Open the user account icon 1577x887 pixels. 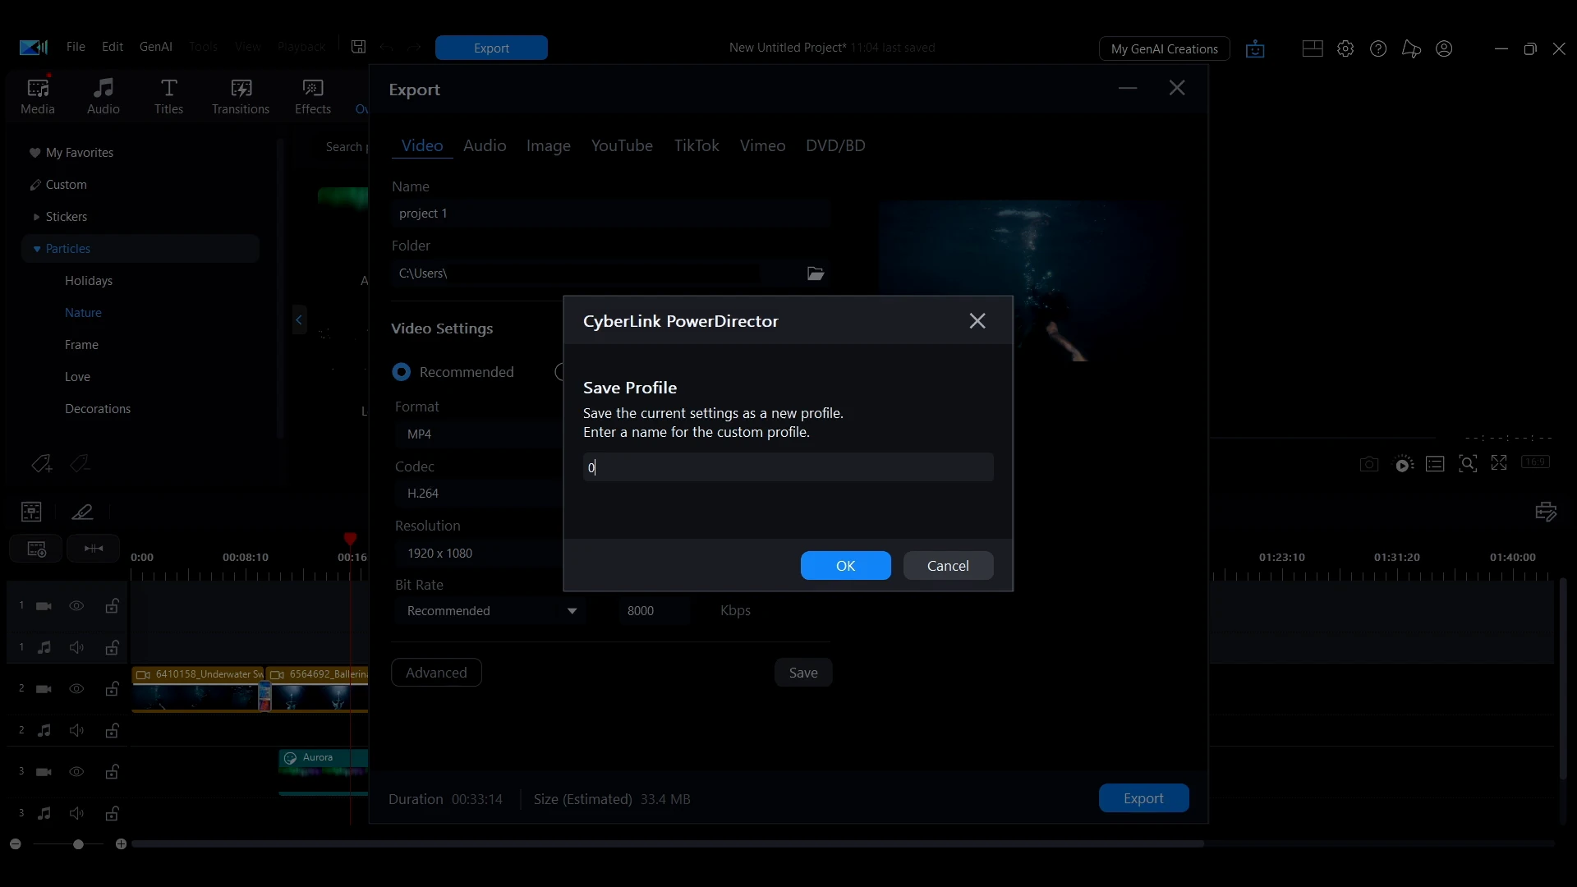pyautogui.click(x=1444, y=48)
